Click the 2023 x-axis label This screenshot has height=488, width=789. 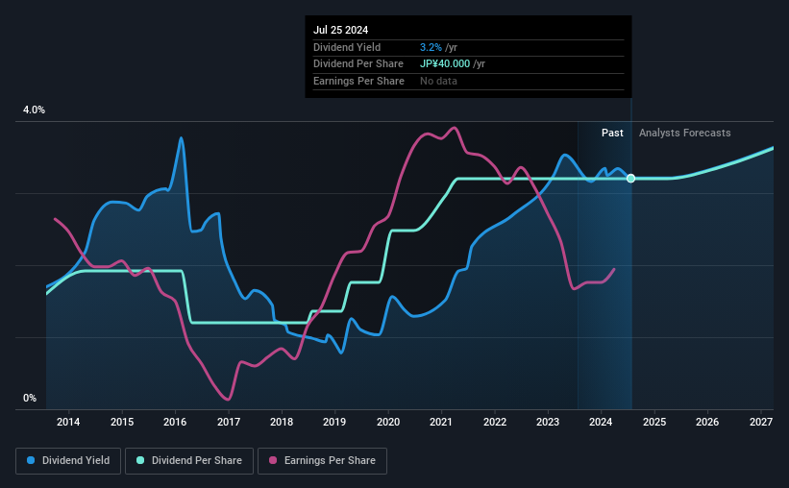pos(548,422)
